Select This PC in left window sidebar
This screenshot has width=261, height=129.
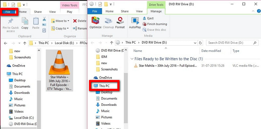[15, 74]
